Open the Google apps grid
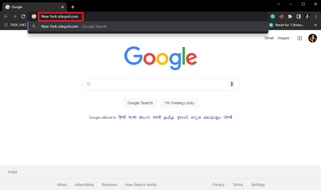The width and height of the screenshot is (321, 190). tap(300, 38)
